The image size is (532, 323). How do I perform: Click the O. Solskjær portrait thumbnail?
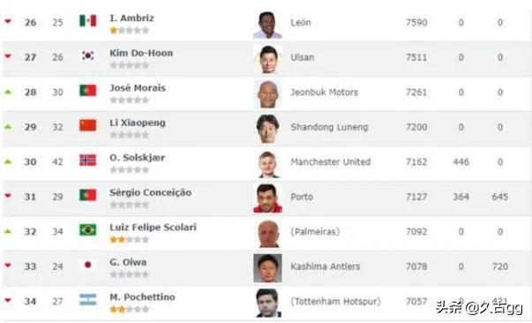pyautogui.click(x=267, y=164)
